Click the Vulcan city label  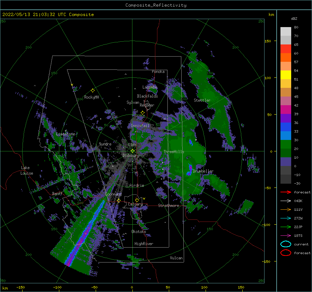coord(176,258)
